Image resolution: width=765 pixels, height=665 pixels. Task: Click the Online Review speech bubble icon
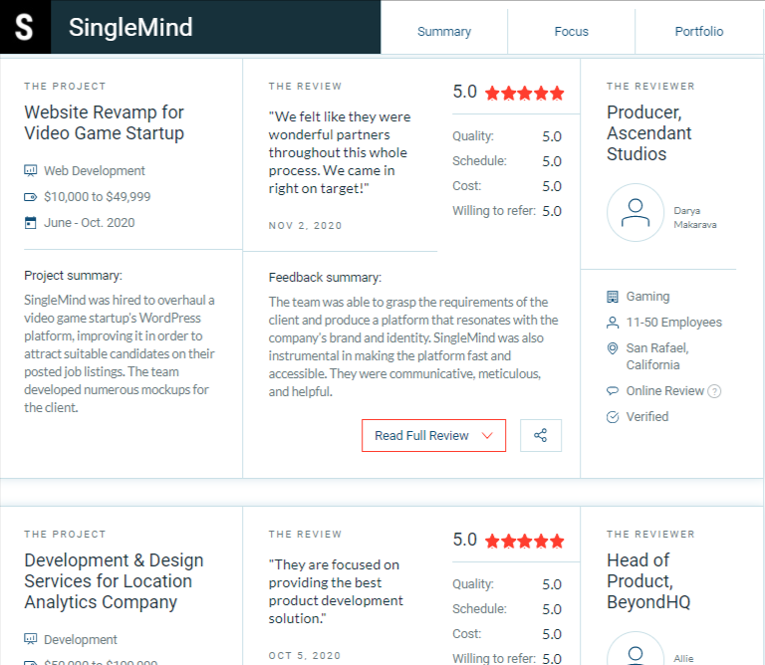click(613, 391)
